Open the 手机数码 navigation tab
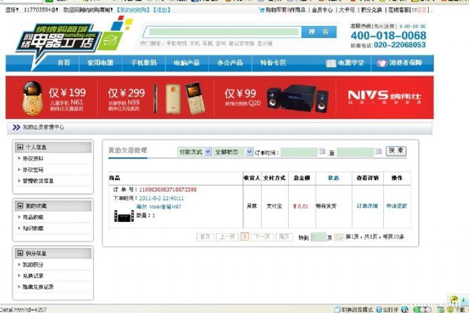The height and width of the screenshot is (313, 469). 143,63
